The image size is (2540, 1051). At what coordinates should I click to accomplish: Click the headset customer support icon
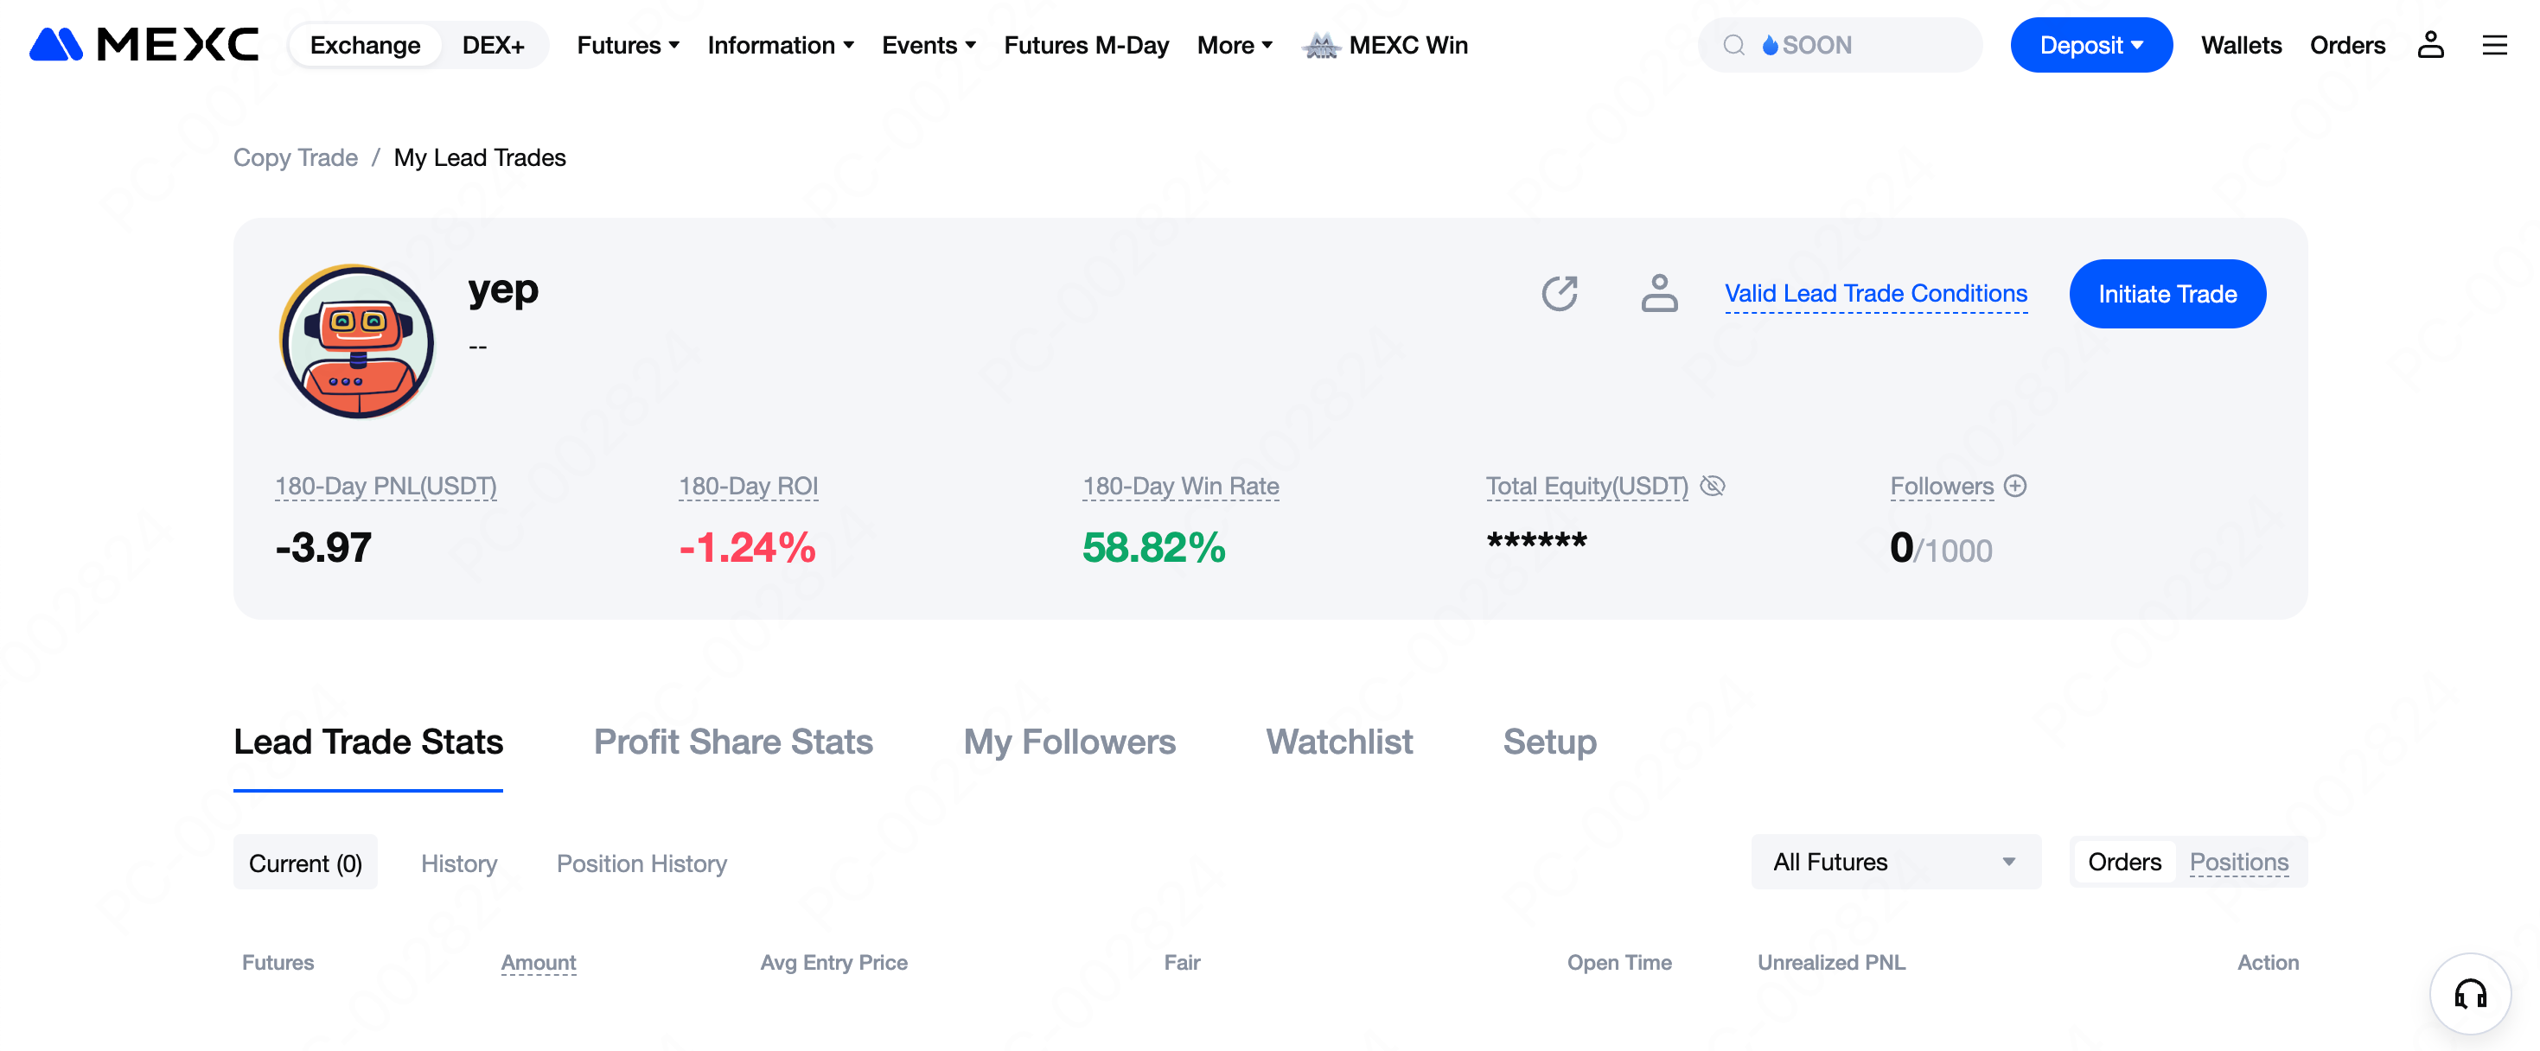click(2469, 993)
